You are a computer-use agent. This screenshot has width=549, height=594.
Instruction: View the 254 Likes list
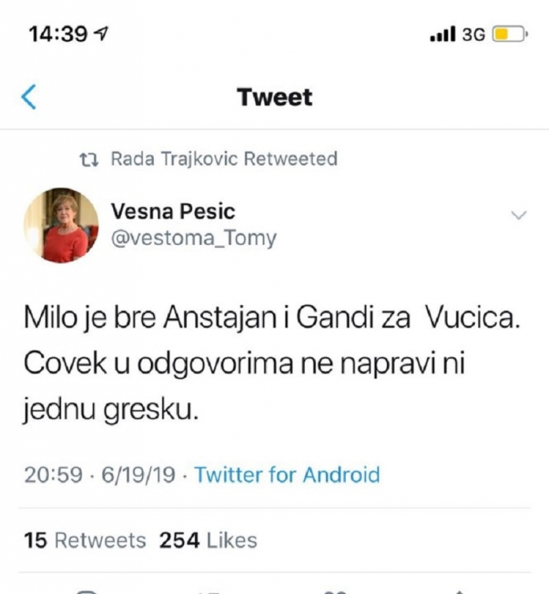click(208, 540)
